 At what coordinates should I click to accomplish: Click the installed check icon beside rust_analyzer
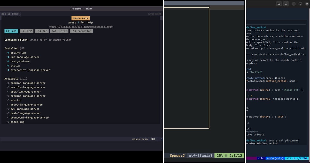8,61
